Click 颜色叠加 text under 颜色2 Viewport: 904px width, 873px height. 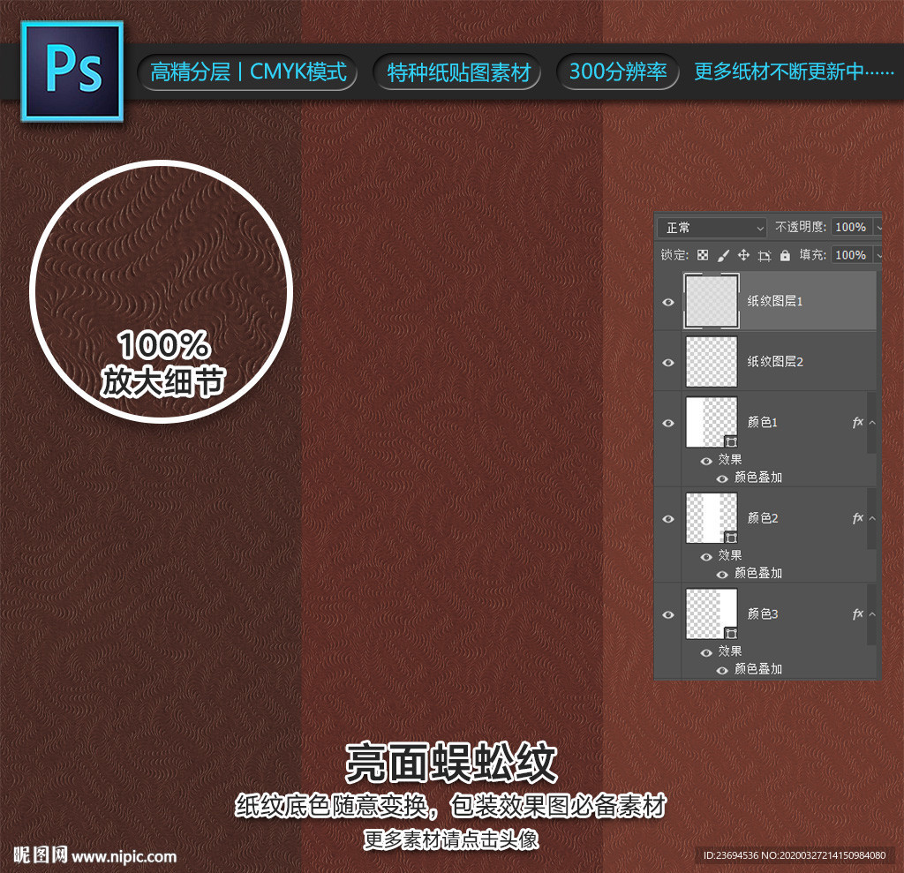[758, 573]
